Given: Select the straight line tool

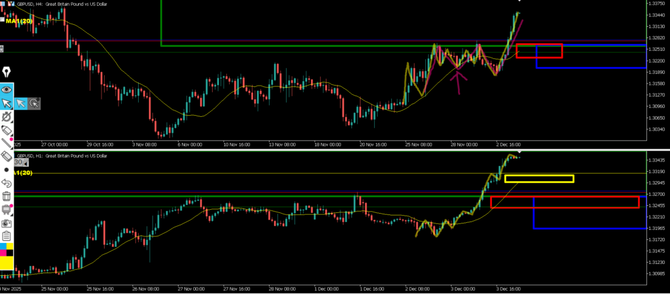Looking at the screenshot, I should pyautogui.click(x=7, y=143).
